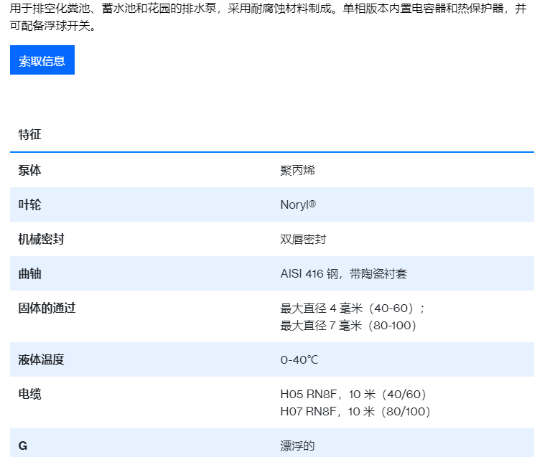
Task: Select the 聚丙烯 value text
Action: (x=297, y=170)
